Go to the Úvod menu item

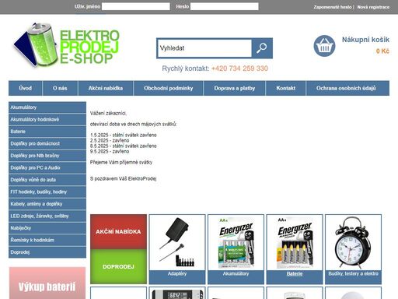coord(26,88)
